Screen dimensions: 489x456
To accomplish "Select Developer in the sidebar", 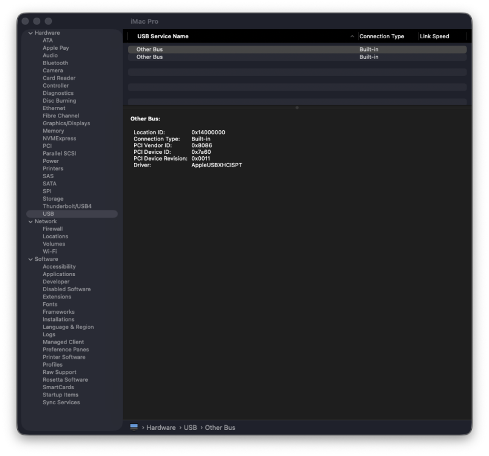I will [x=56, y=282].
